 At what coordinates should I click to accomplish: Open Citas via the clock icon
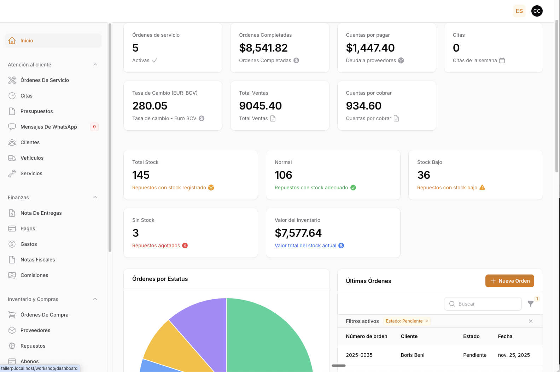click(x=12, y=96)
